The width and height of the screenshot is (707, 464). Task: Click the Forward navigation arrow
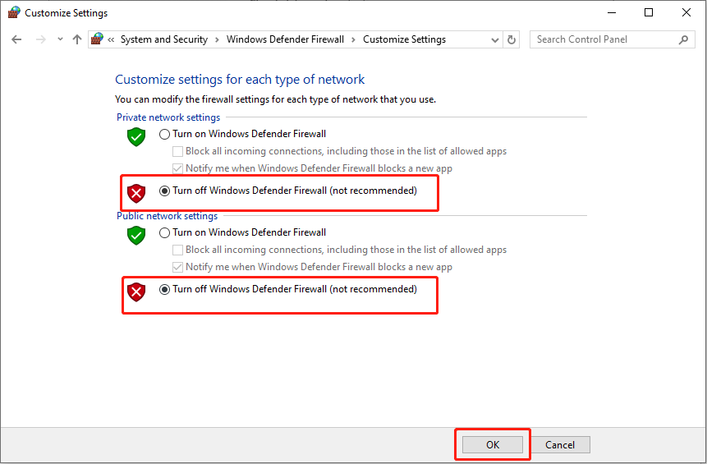[40, 39]
